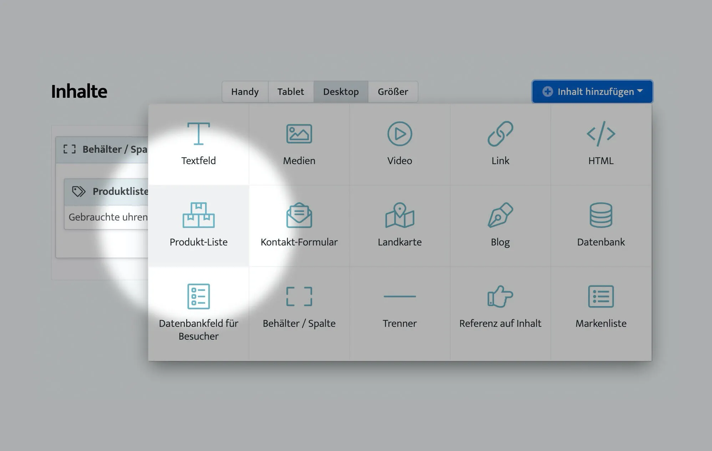Select the Größer viewport tab
This screenshot has height=451, width=712.
393,92
